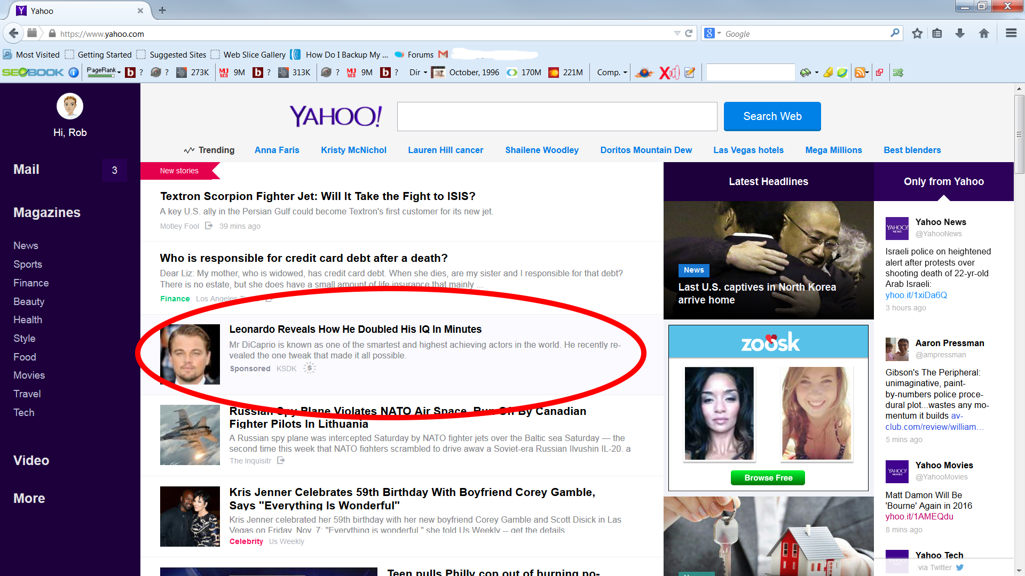This screenshot has width=1025, height=576.
Task: Open the trending topic Mega Millions
Action: click(833, 150)
